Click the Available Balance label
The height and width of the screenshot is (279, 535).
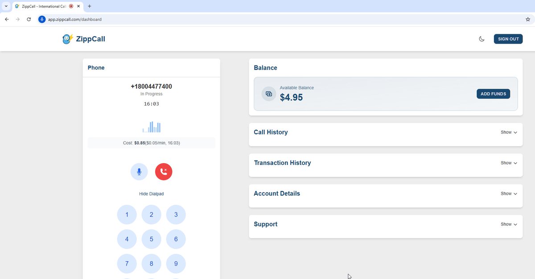pyautogui.click(x=296, y=88)
